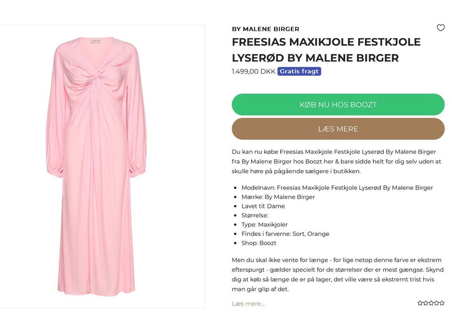
Task: Add dress to favorites with heart icon
Action: 441,28
